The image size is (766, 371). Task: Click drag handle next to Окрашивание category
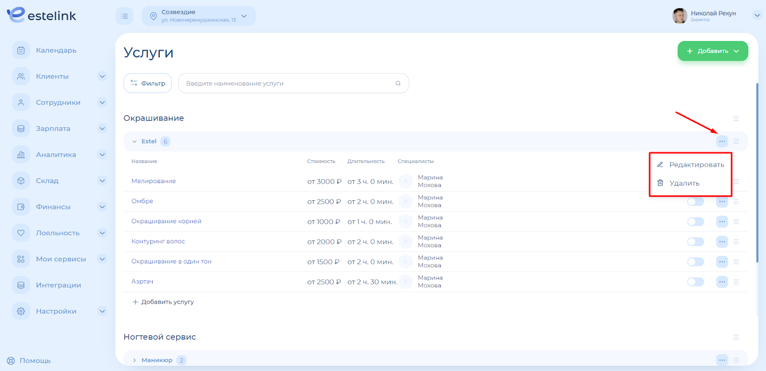[x=736, y=119]
